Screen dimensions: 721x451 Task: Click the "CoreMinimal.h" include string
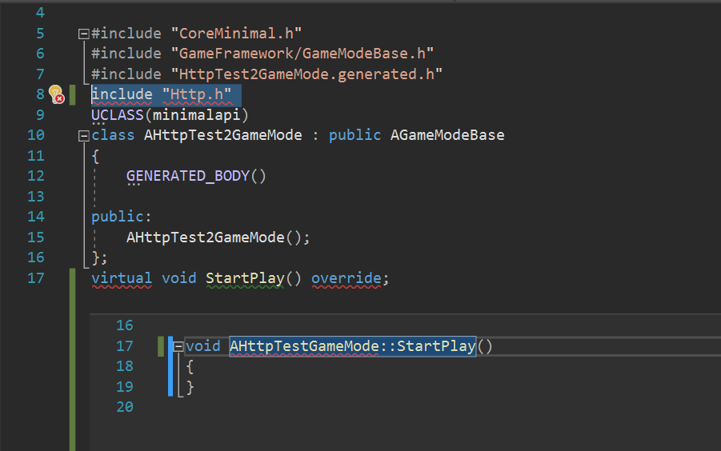tap(240, 34)
